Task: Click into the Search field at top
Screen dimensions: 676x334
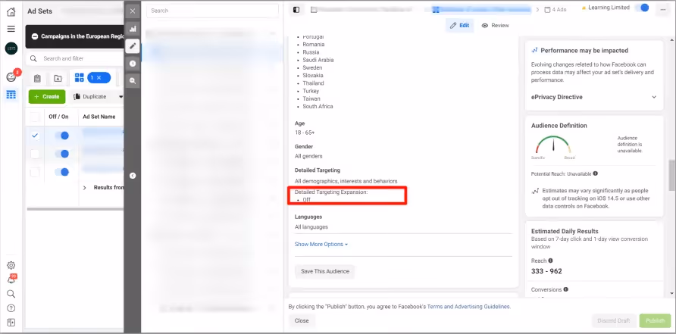Action: click(212, 11)
